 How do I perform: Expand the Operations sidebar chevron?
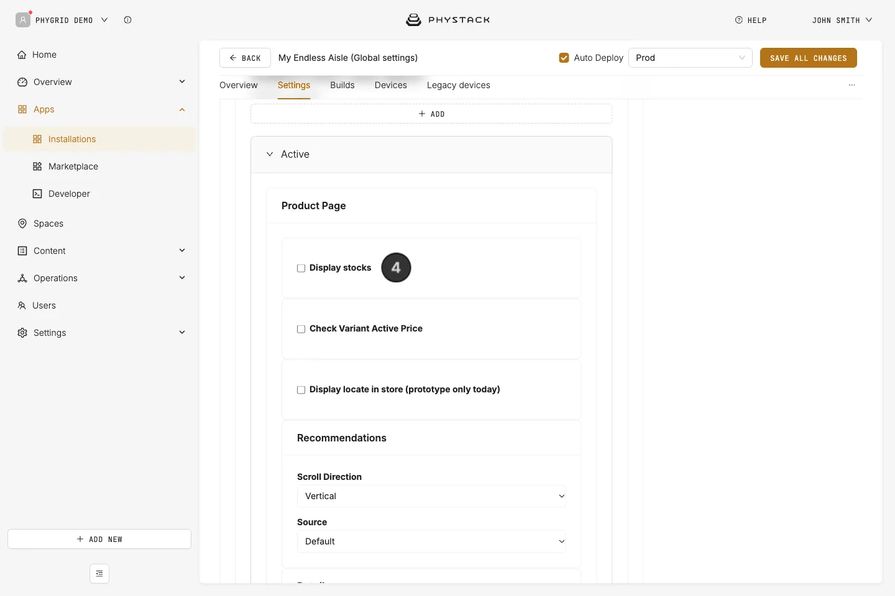182,278
